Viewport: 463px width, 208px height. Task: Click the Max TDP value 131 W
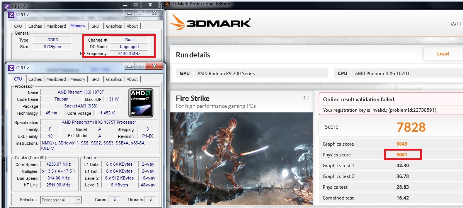click(112, 99)
